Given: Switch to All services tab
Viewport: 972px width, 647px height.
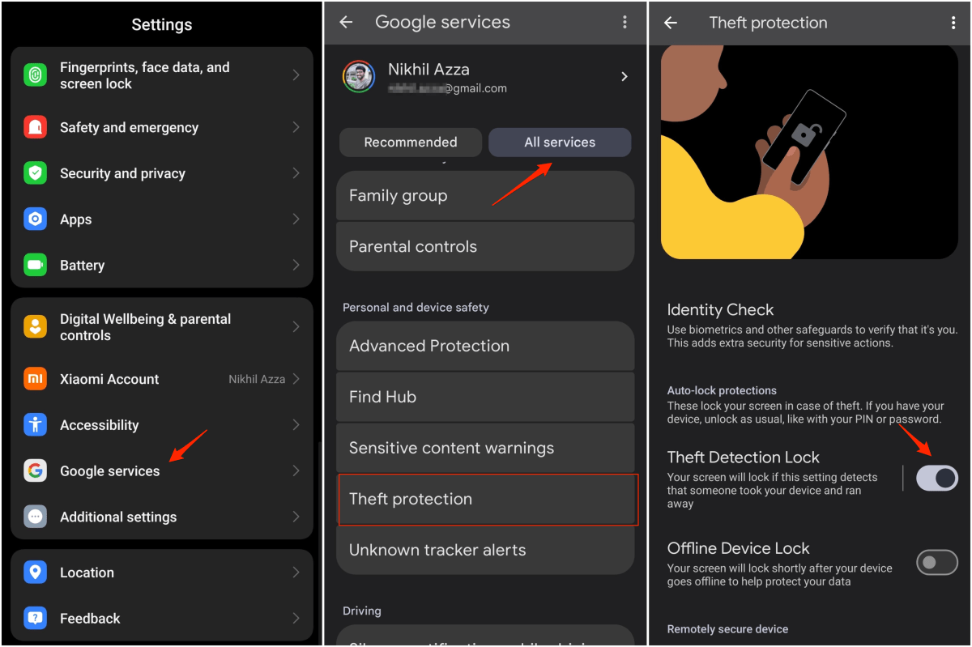Looking at the screenshot, I should point(560,143).
